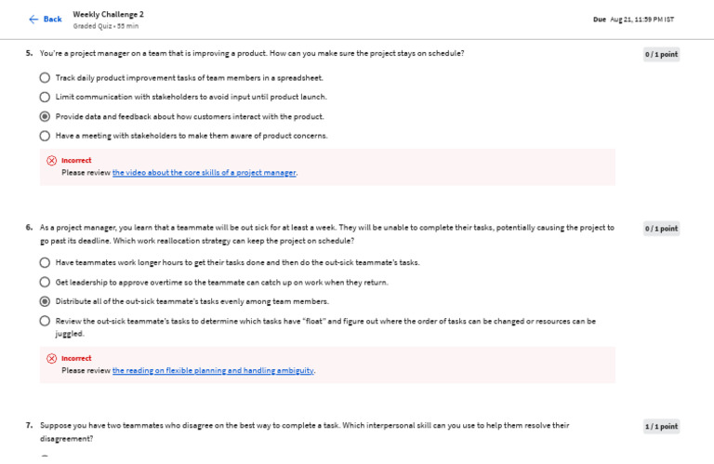Choose 'Provide data and feedback' radio button
The width and height of the screenshot is (714, 464).
(45, 116)
